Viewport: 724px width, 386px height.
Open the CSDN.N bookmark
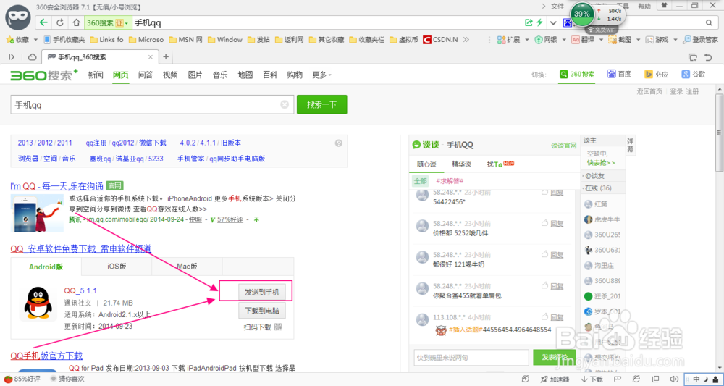tap(440, 40)
